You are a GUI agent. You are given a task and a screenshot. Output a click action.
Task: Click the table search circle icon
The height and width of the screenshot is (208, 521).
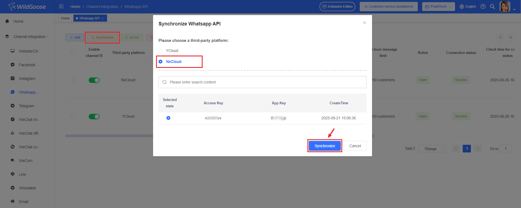click(x=500, y=37)
